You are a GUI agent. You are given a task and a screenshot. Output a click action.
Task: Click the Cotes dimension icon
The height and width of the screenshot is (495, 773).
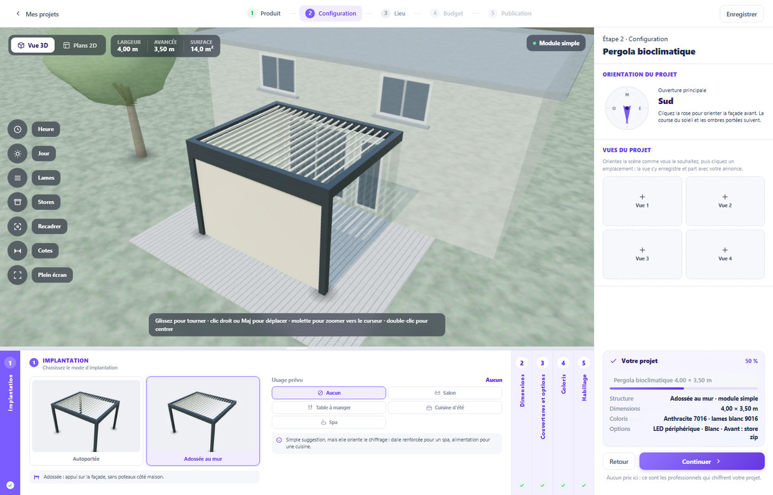click(x=17, y=250)
